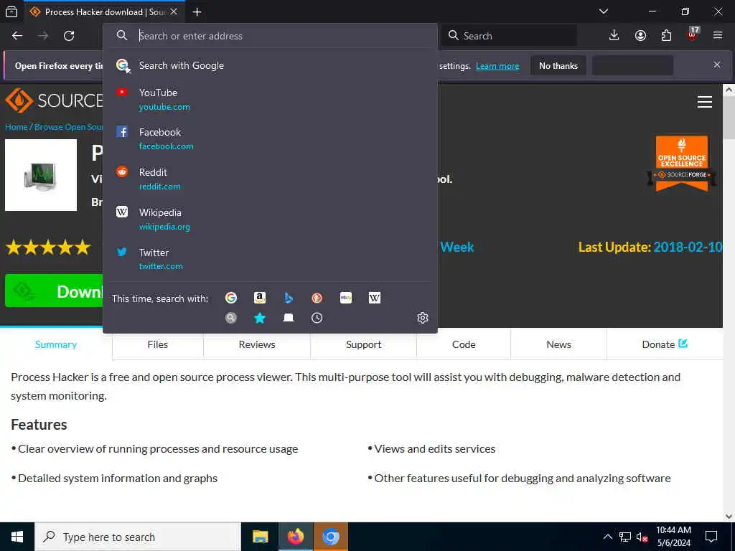Screen dimensions: 735x551
Task: Select Search with Google suggestion
Action: pos(270,65)
